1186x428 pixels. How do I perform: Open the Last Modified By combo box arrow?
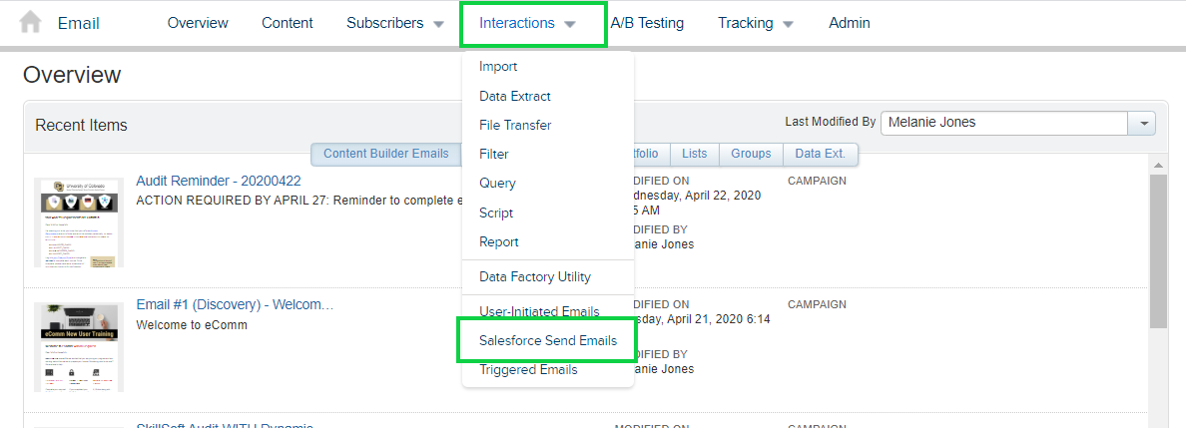[x=1142, y=123]
